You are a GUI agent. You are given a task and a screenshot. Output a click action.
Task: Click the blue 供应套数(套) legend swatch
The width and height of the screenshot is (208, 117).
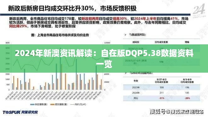click(32, 104)
